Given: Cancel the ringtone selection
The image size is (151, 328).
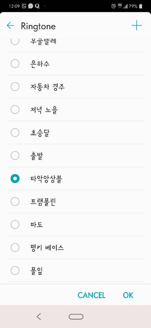Looking at the screenshot, I should click(92, 295).
